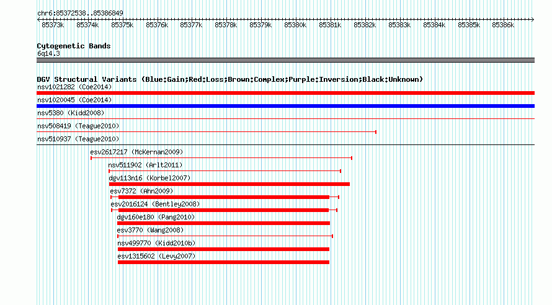
Task: Click the 85380k ruler position
Action: [295, 25]
